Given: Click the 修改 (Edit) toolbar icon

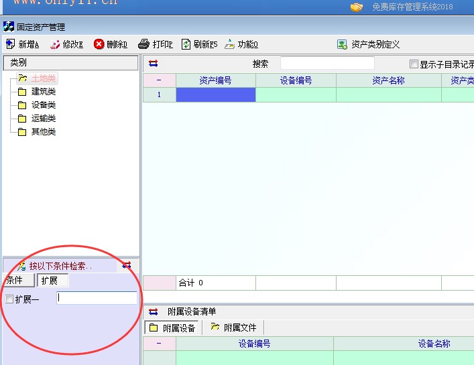Looking at the screenshot, I should click(55, 45).
